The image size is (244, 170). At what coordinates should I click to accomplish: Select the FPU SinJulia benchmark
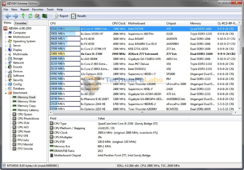tap(25, 149)
